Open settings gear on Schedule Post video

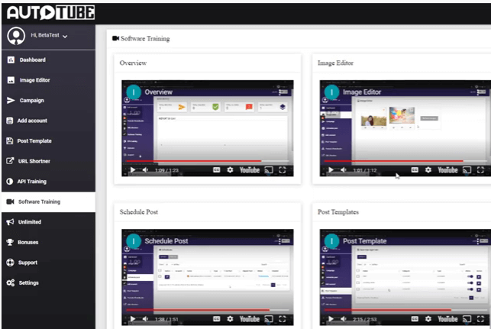[x=230, y=319]
